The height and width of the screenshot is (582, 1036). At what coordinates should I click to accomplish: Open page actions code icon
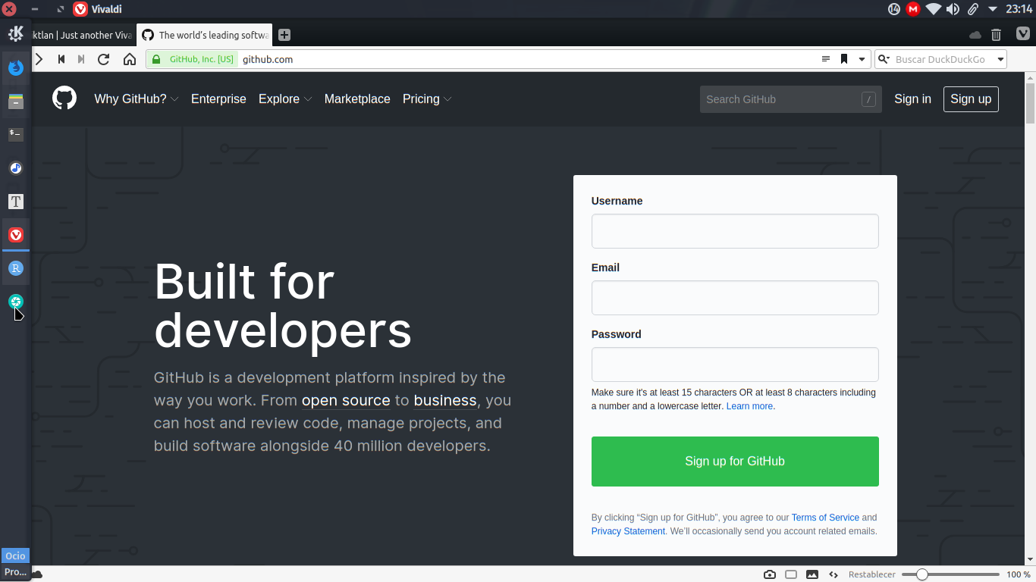pos(834,574)
